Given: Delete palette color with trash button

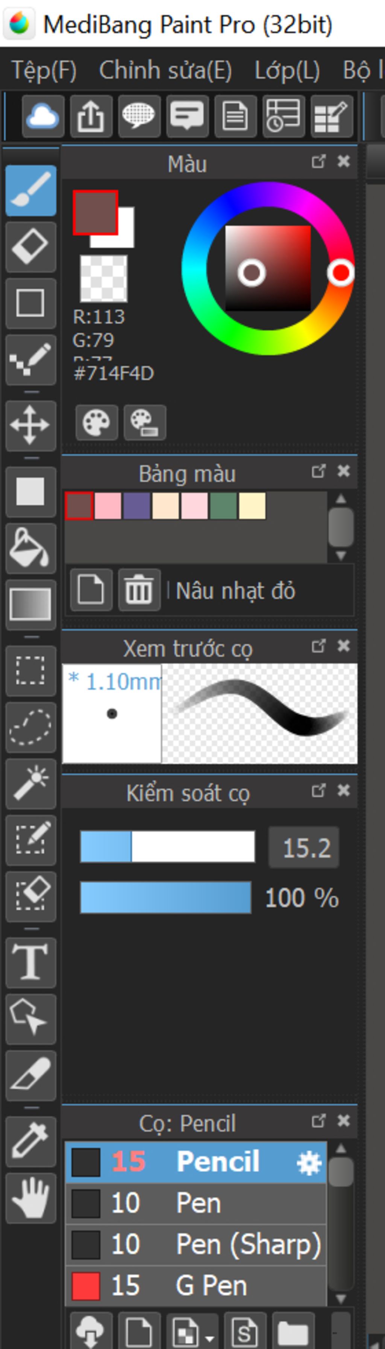Looking at the screenshot, I should pyautogui.click(x=139, y=590).
